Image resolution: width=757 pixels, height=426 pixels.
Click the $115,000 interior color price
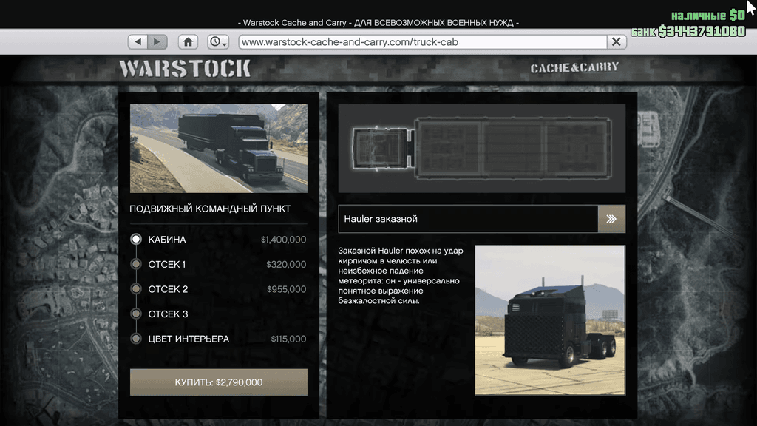coord(288,339)
